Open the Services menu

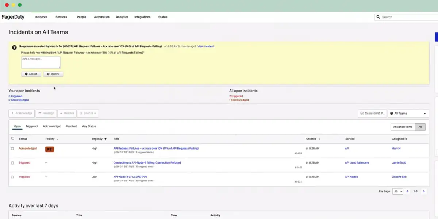[61, 17]
